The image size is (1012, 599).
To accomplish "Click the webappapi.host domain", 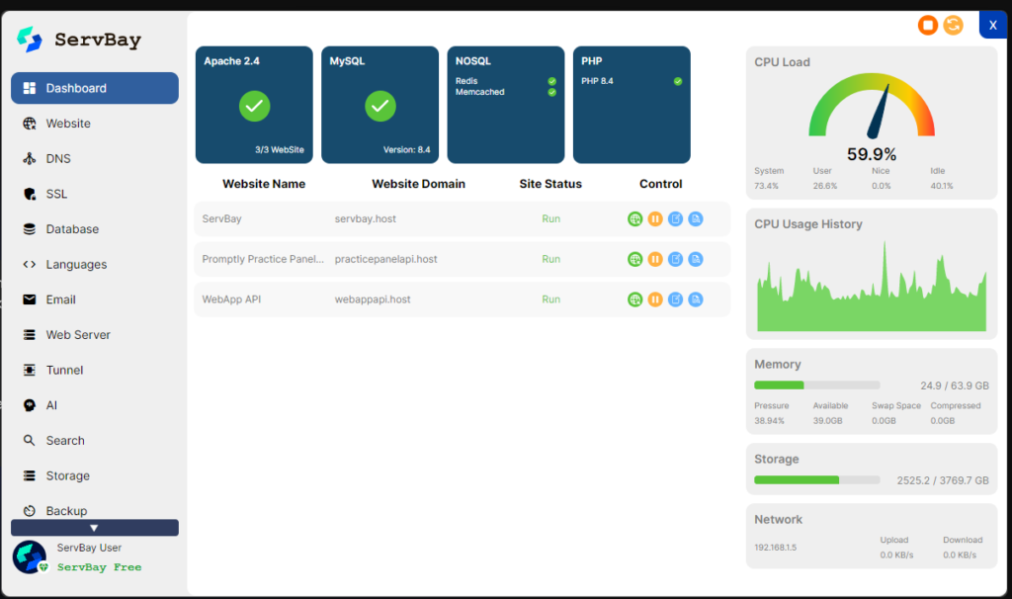I will click(x=373, y=299).
